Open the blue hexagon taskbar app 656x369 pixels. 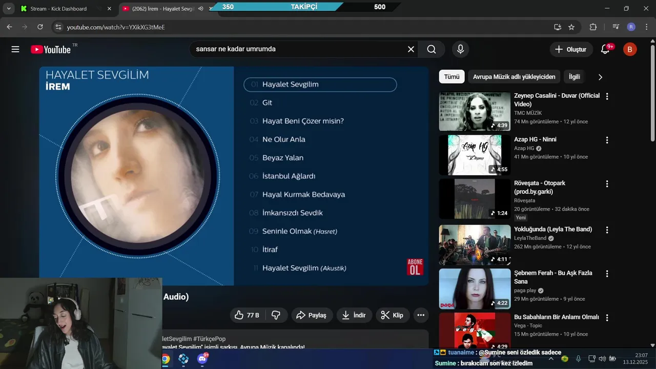click(x=183, y=359)
